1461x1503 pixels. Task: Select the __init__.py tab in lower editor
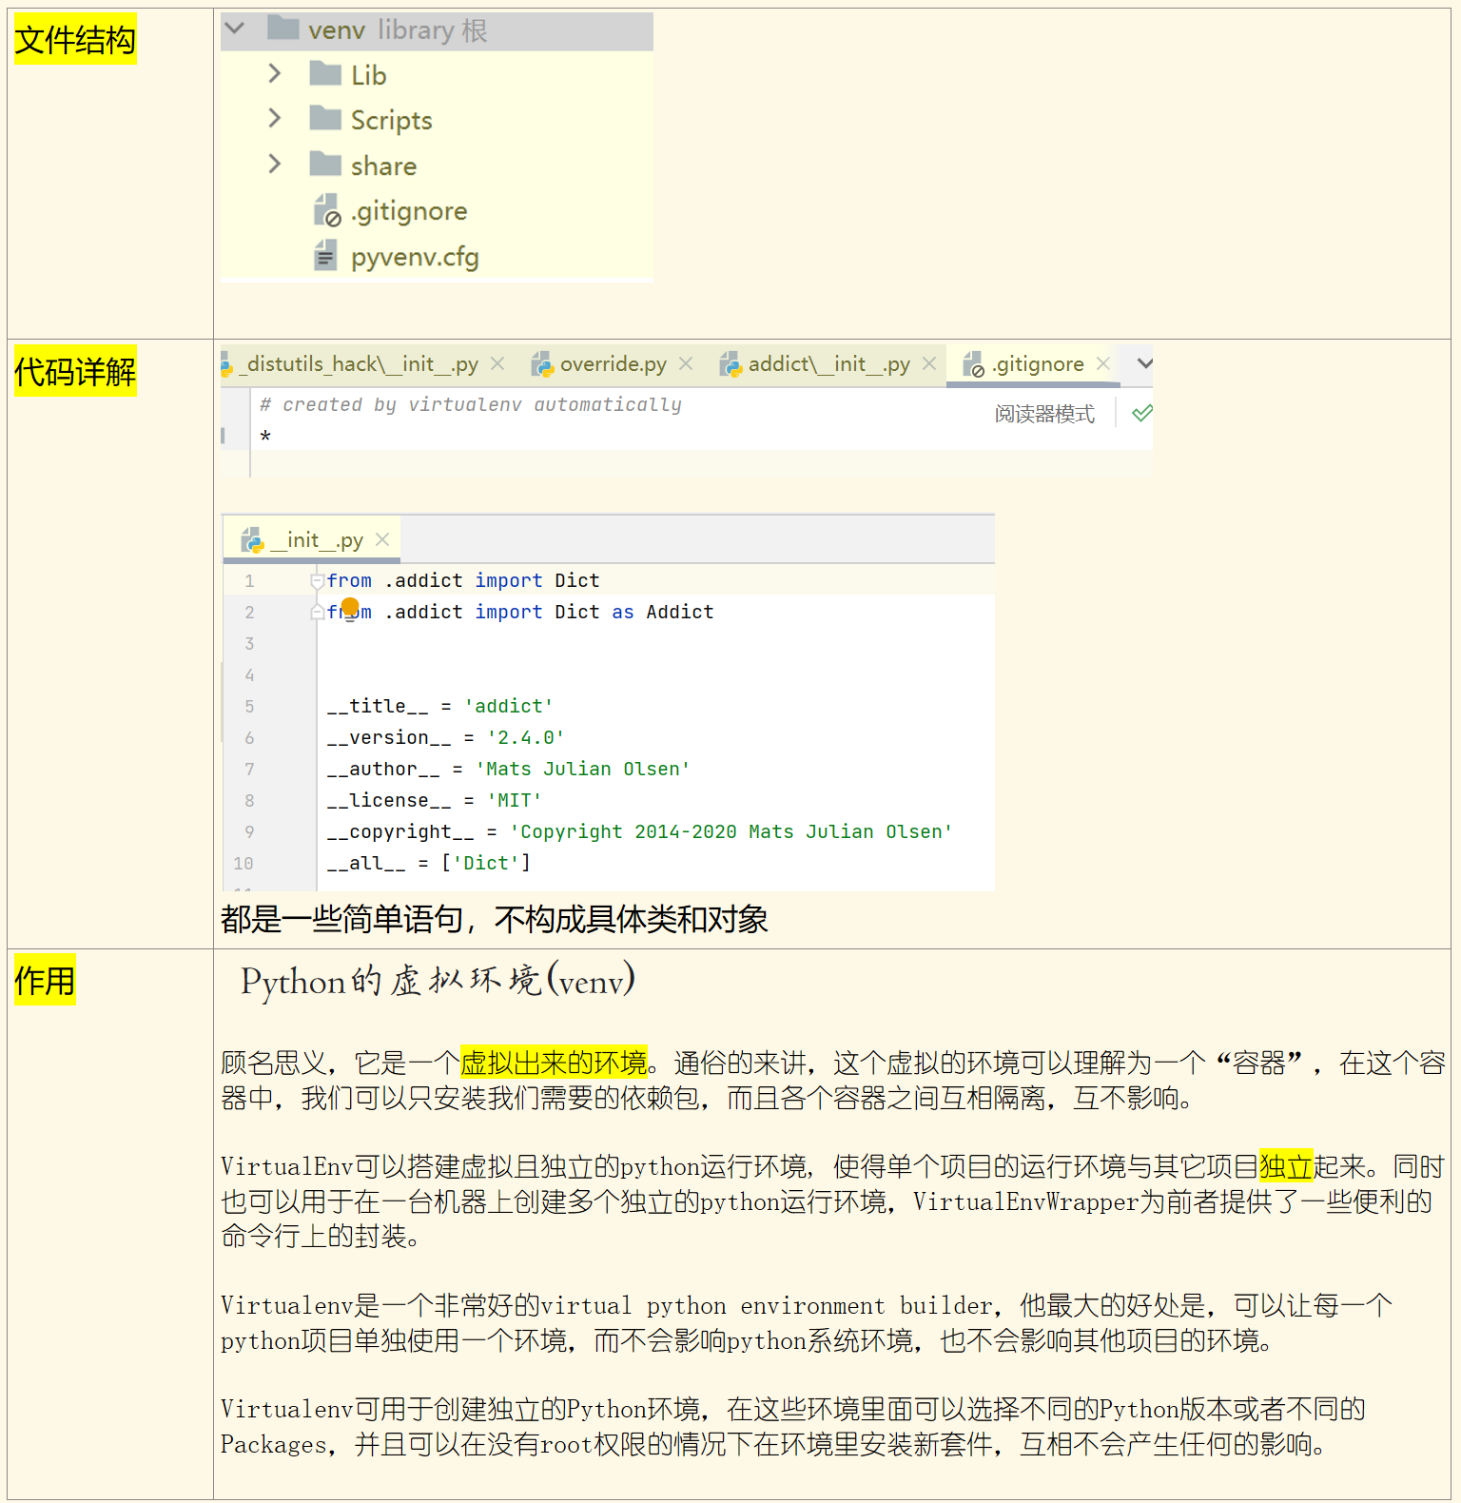pos(317,540)
